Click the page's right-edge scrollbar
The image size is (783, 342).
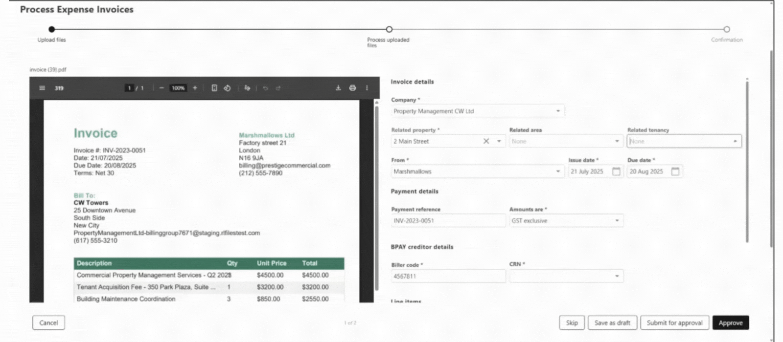coord(772,149)
